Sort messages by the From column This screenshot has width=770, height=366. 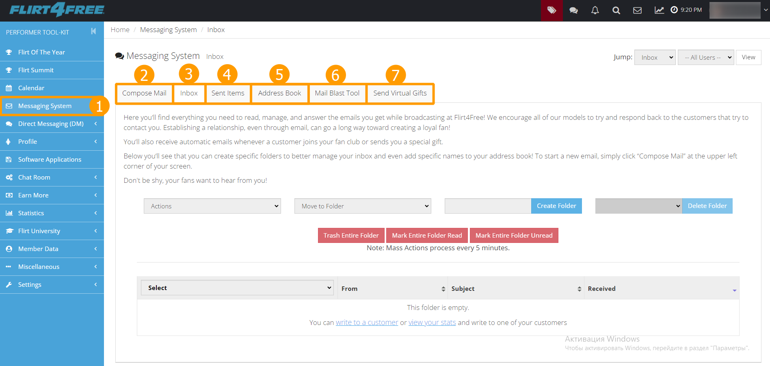392,288
